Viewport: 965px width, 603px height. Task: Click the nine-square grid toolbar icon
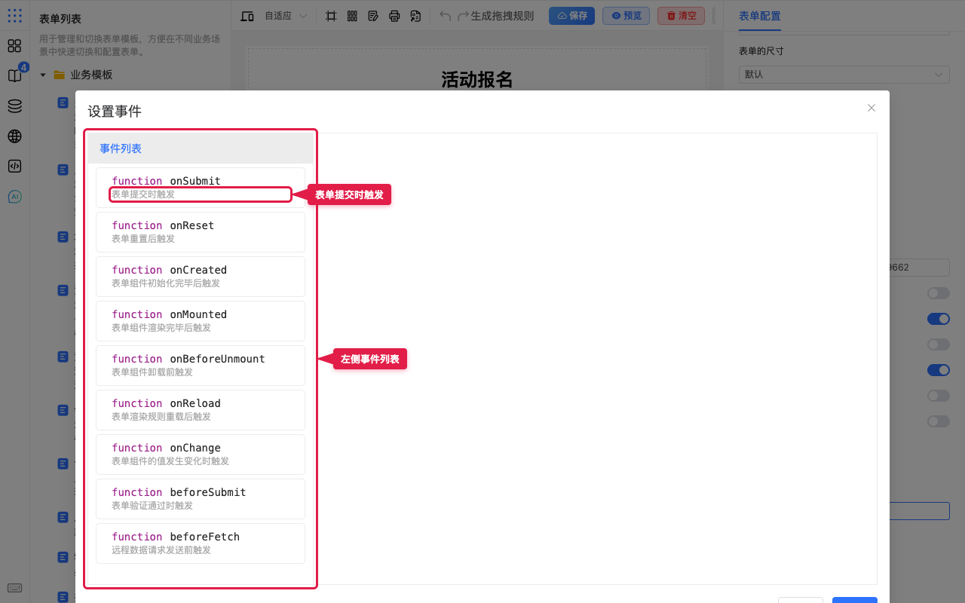coord(352,16)
